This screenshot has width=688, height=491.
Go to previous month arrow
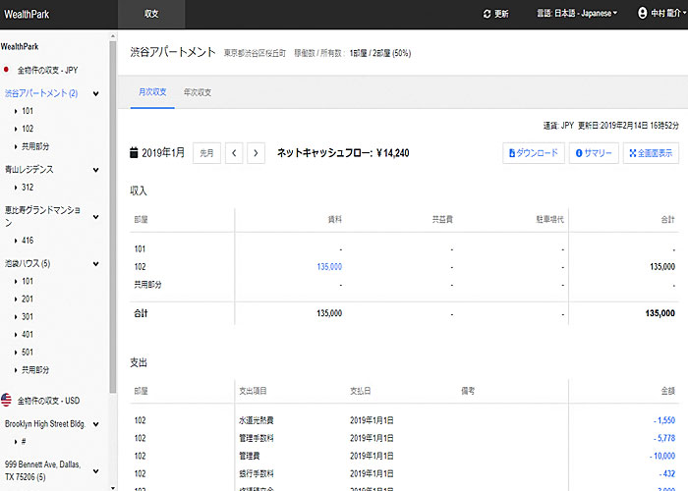(x=234, y=153)
